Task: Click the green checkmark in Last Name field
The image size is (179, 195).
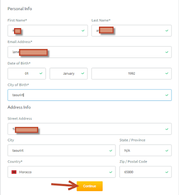Action: click(x=167, y=31)
